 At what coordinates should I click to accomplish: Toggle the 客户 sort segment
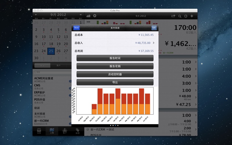(59, 65)
